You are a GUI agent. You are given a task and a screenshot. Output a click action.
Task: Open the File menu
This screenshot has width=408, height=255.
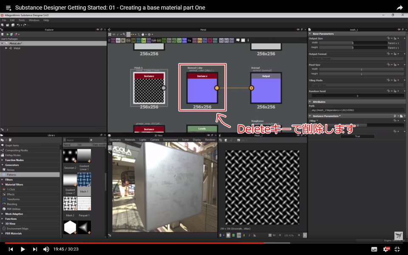(x=4, y=20)
